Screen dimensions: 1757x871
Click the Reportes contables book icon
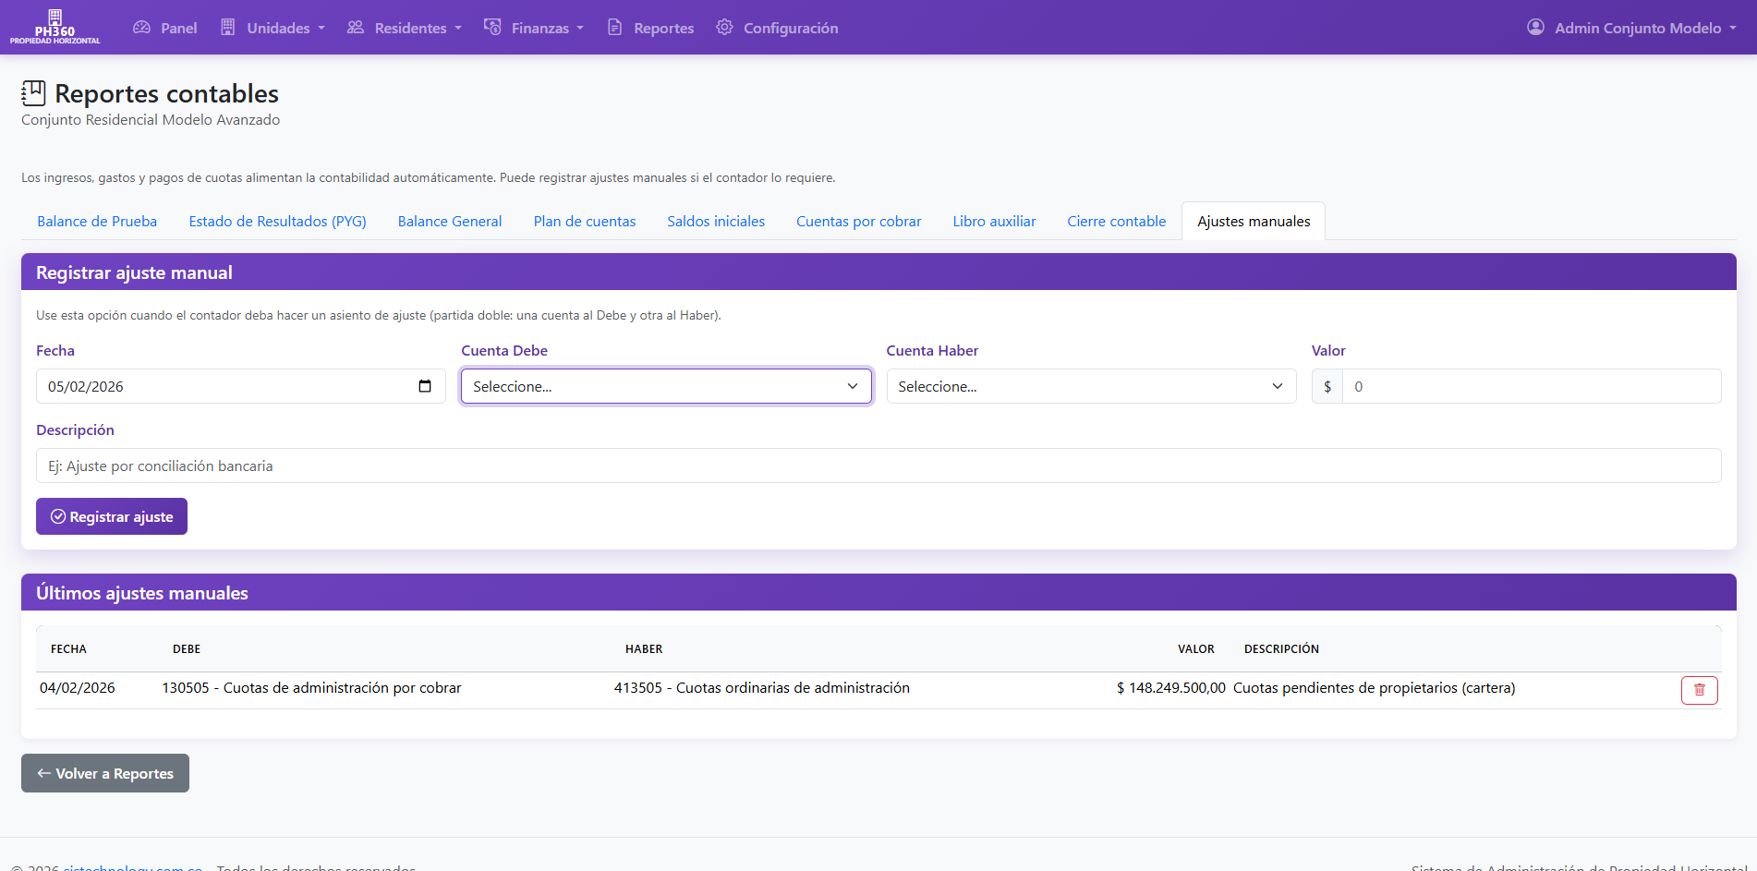(x=33, y=93)
